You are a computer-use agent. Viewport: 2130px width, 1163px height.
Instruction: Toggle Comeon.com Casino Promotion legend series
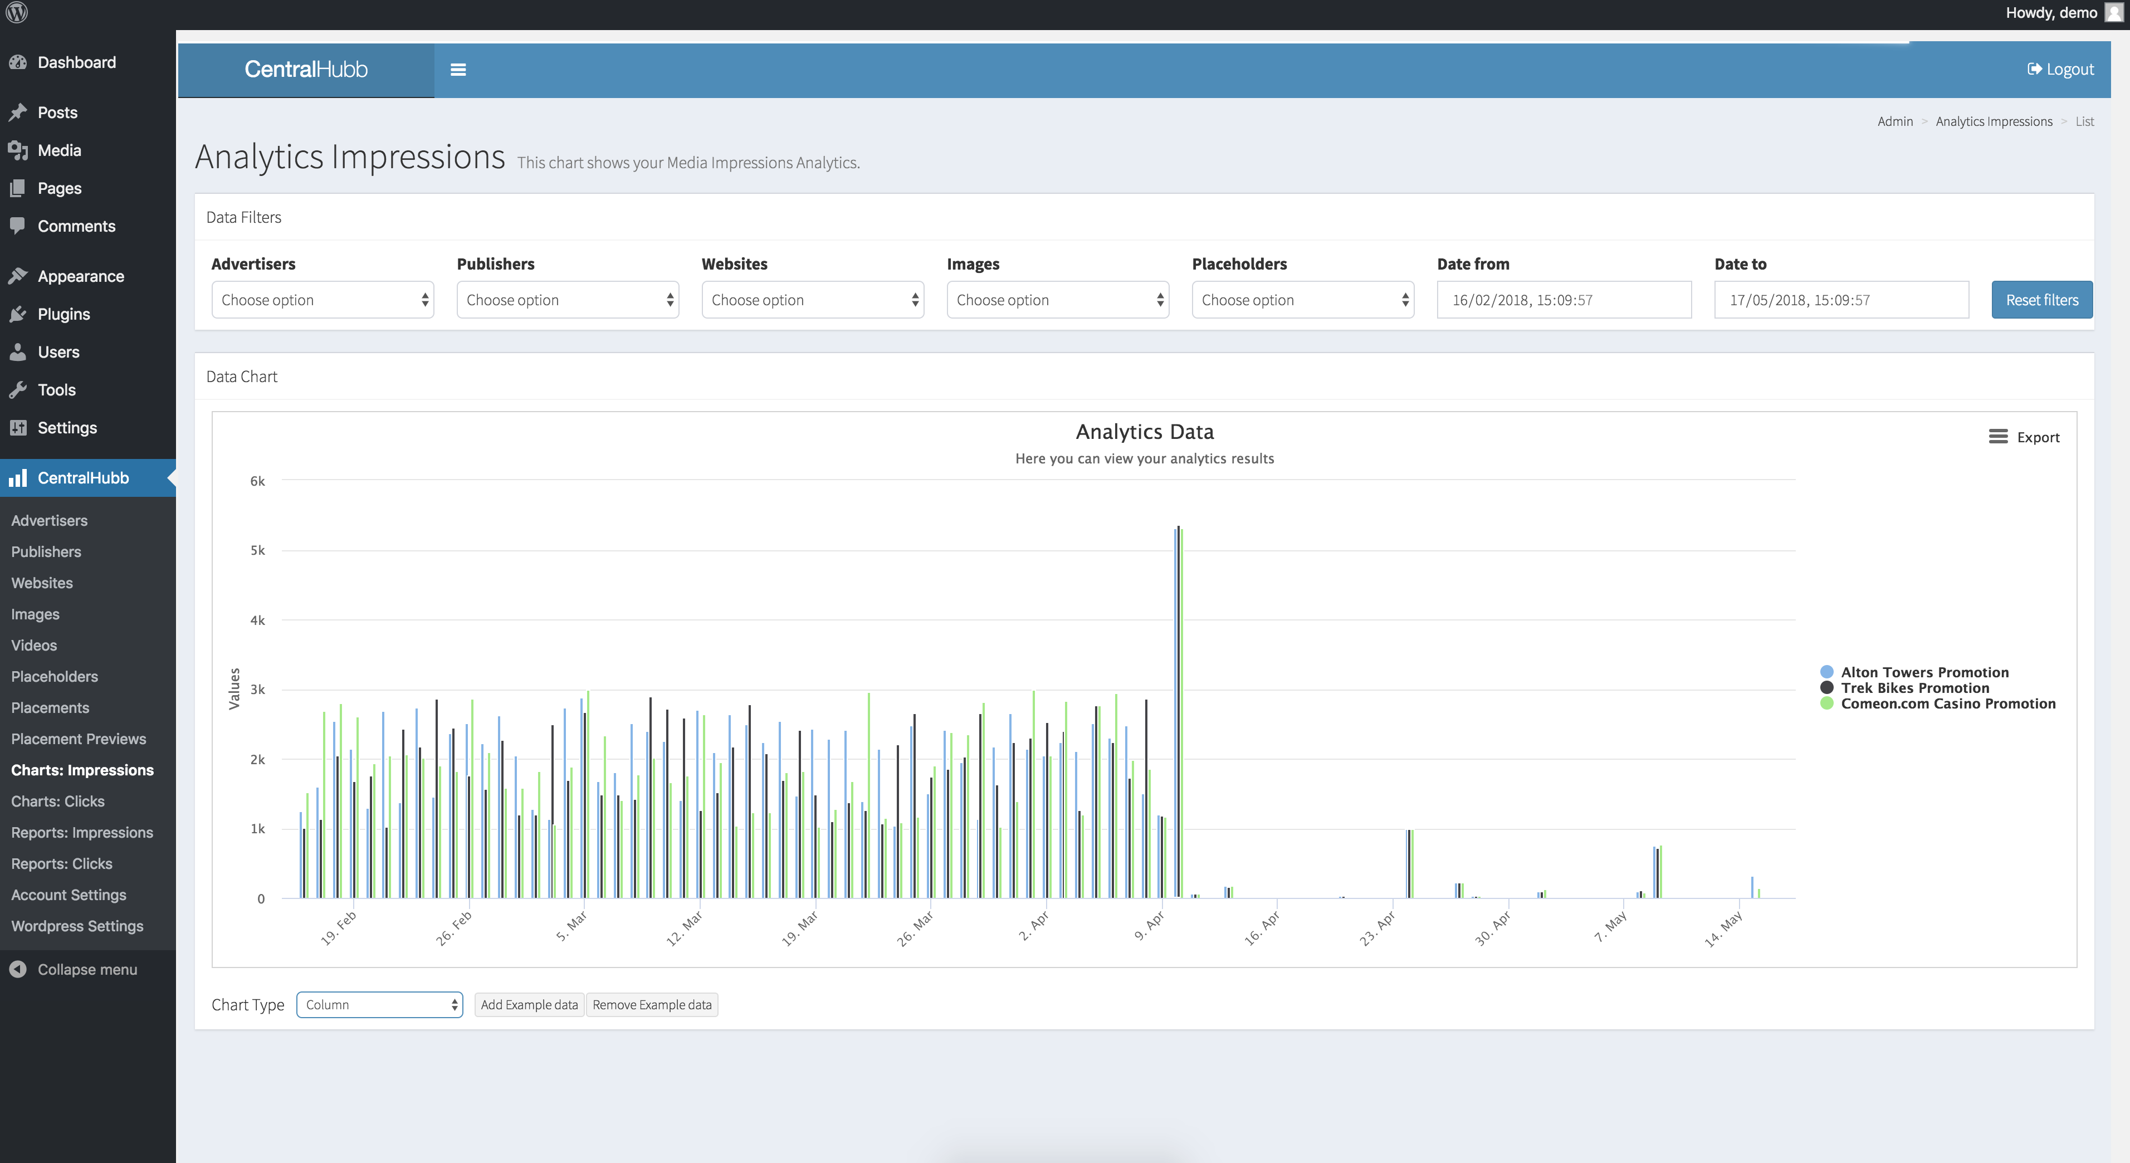[x=1937, y=703]
